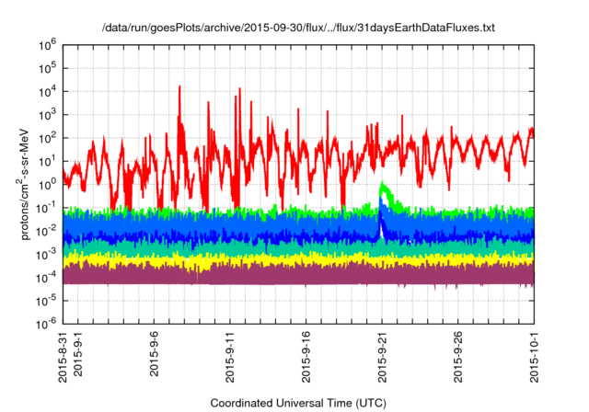
Task: Select the x-axis label '2015-9-1'
Action: point(77,353)
